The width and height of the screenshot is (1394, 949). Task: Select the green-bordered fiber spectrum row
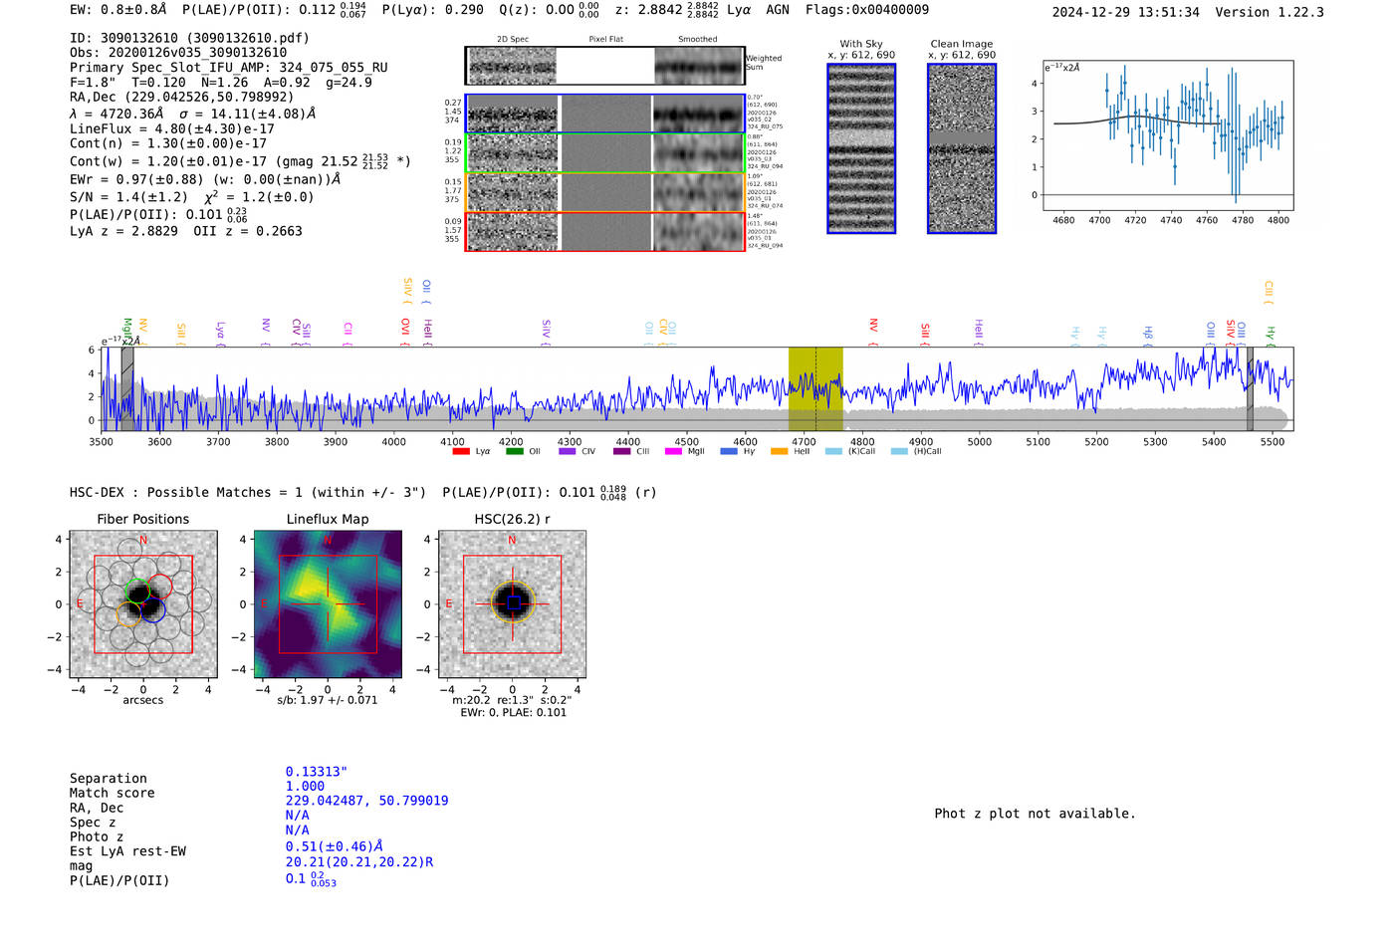click(x=604, y=153)
